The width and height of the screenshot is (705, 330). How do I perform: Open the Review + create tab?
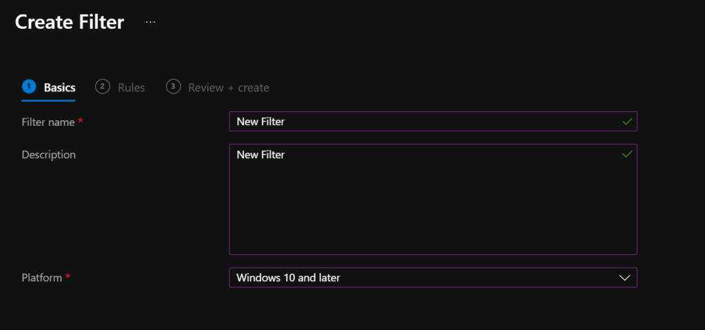(x=228, y=88)
